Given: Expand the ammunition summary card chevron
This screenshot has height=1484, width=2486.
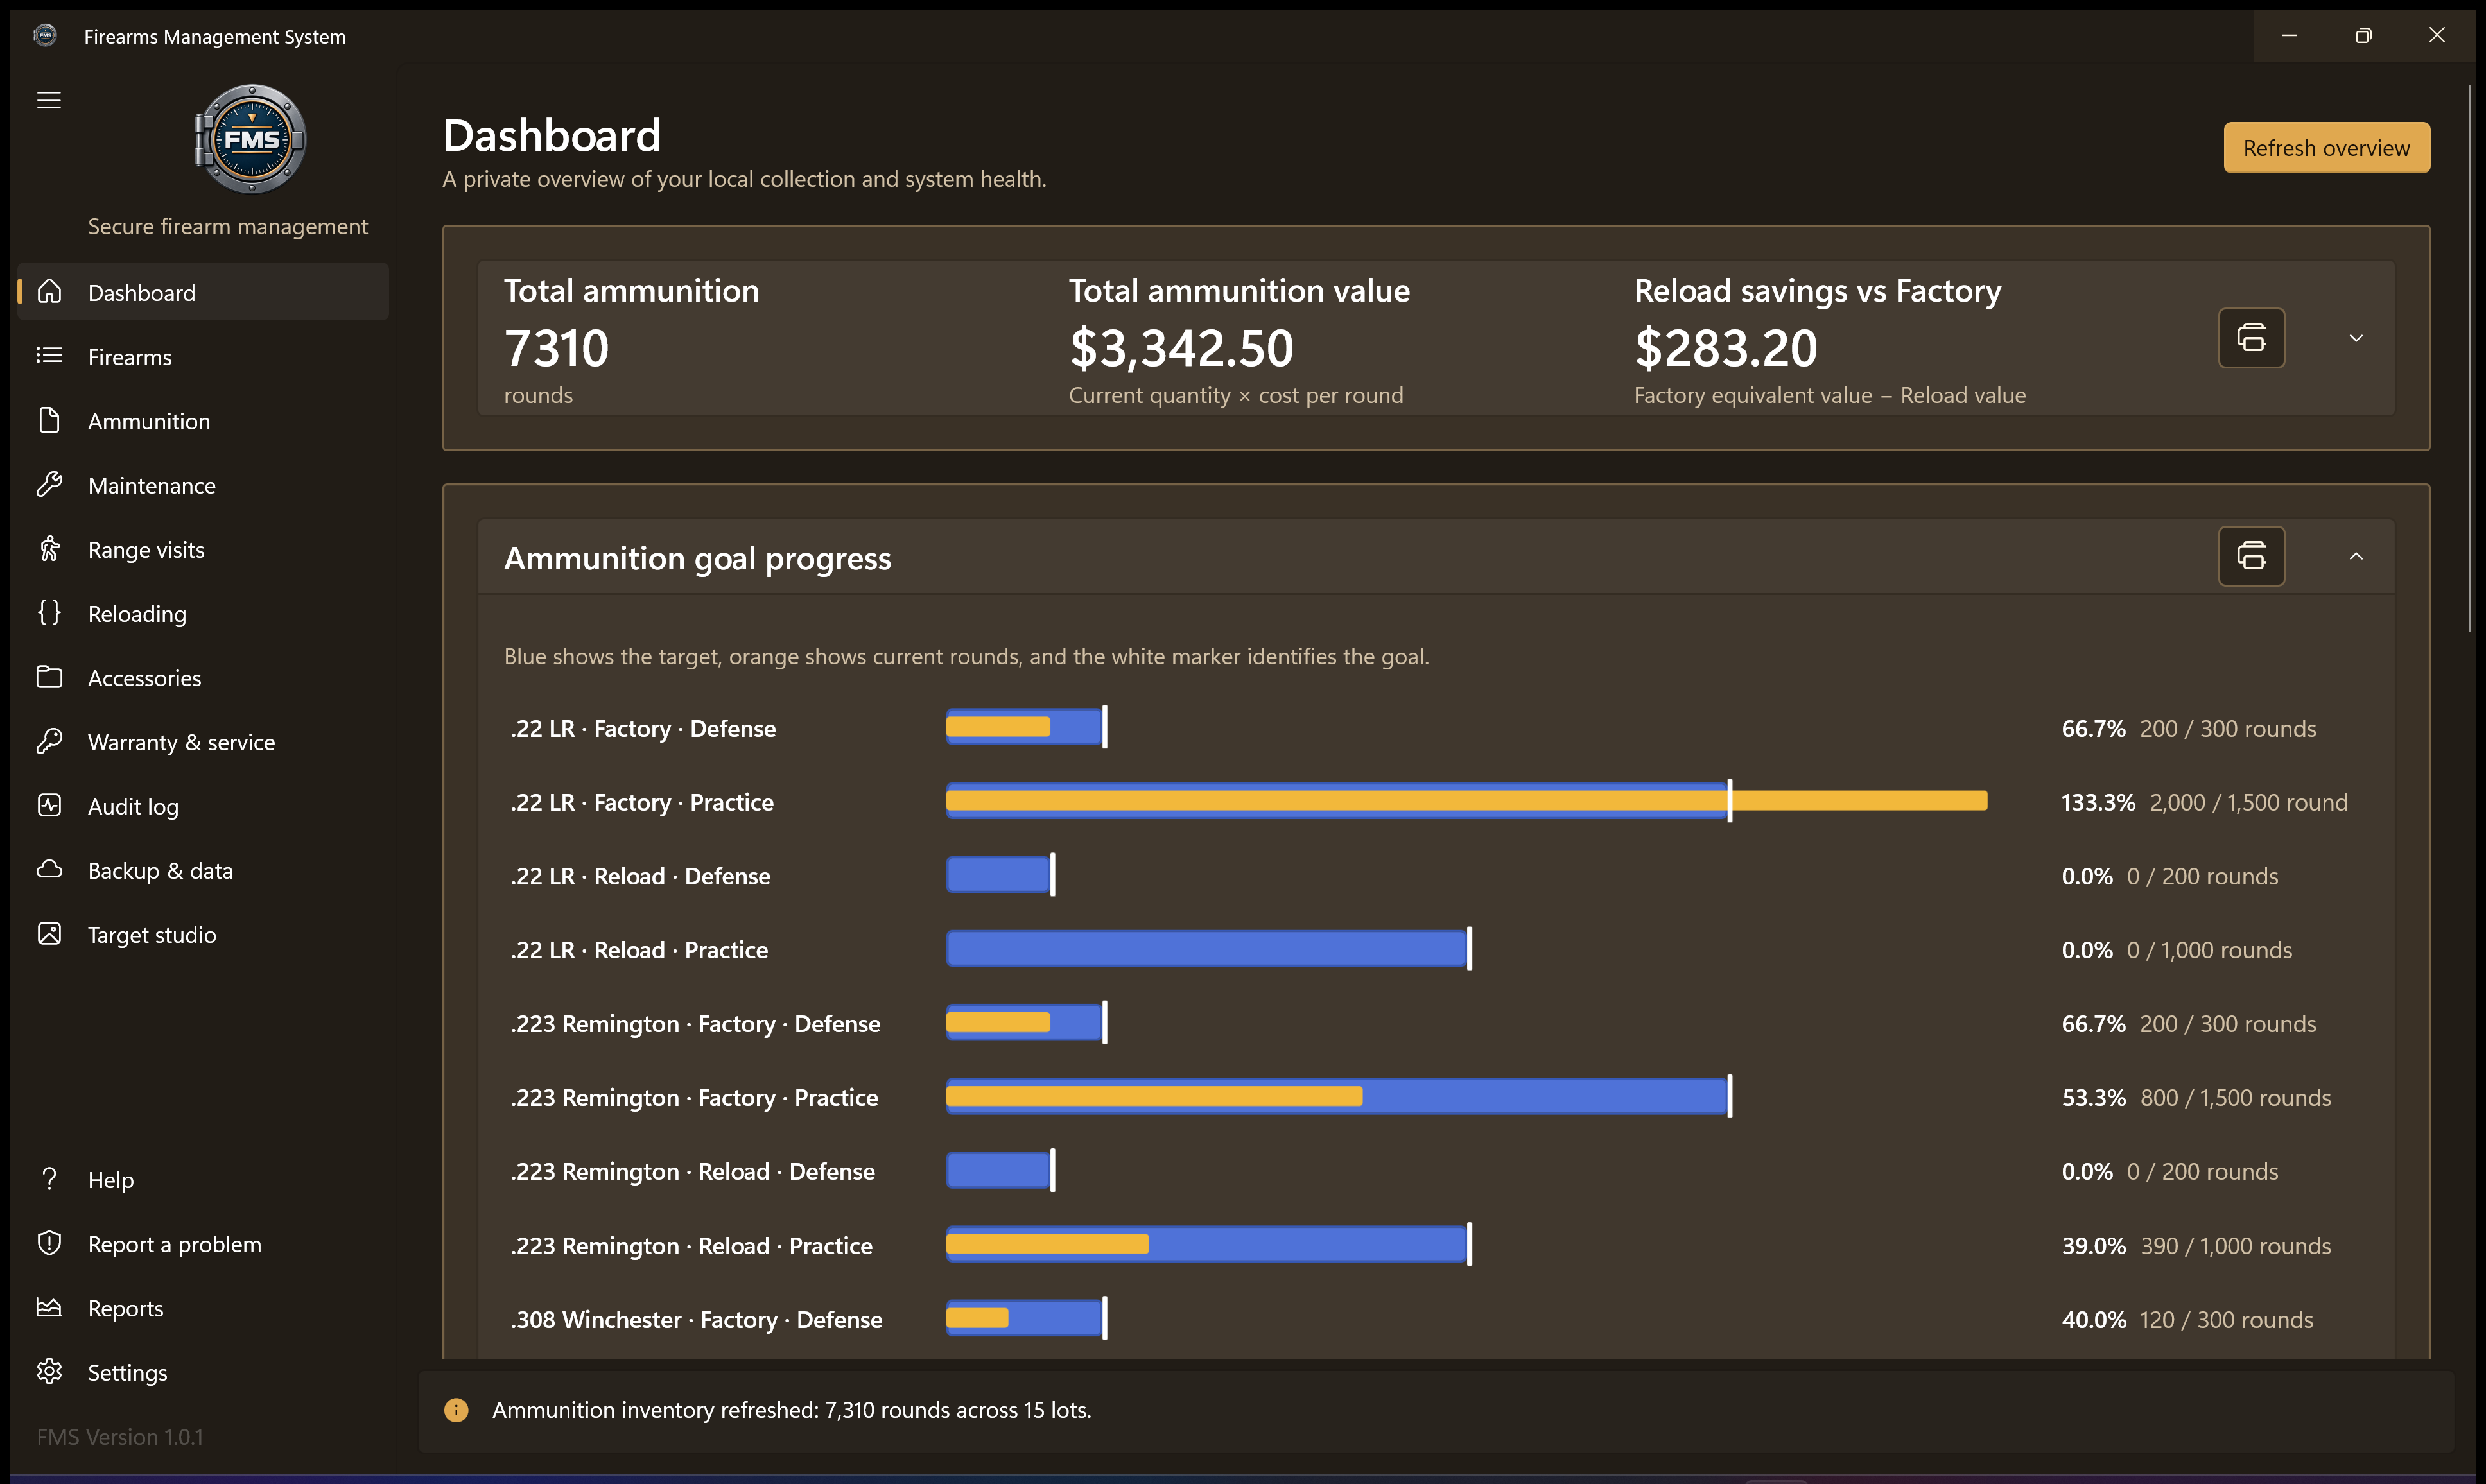Looking at the screenshot, I should [x=2356, y=338].
